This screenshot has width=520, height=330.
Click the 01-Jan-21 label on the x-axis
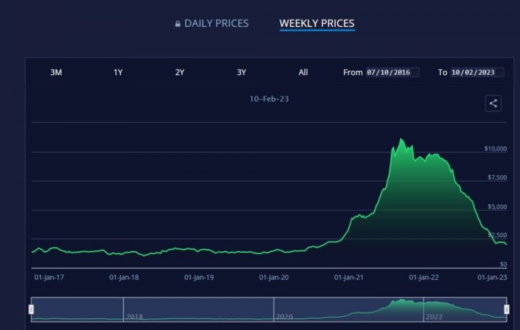[x=349, y=277]
